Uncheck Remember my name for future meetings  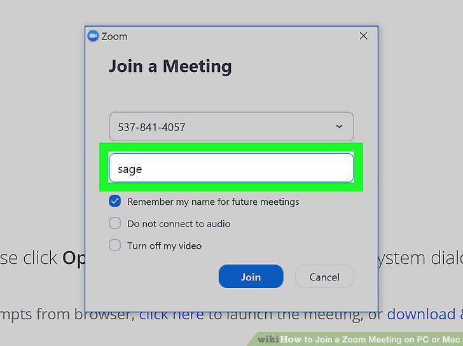[114, 201]
